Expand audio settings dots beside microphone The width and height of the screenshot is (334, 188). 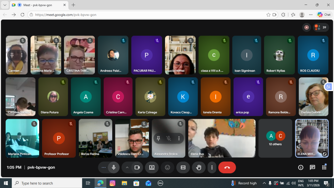click(104, 167)
